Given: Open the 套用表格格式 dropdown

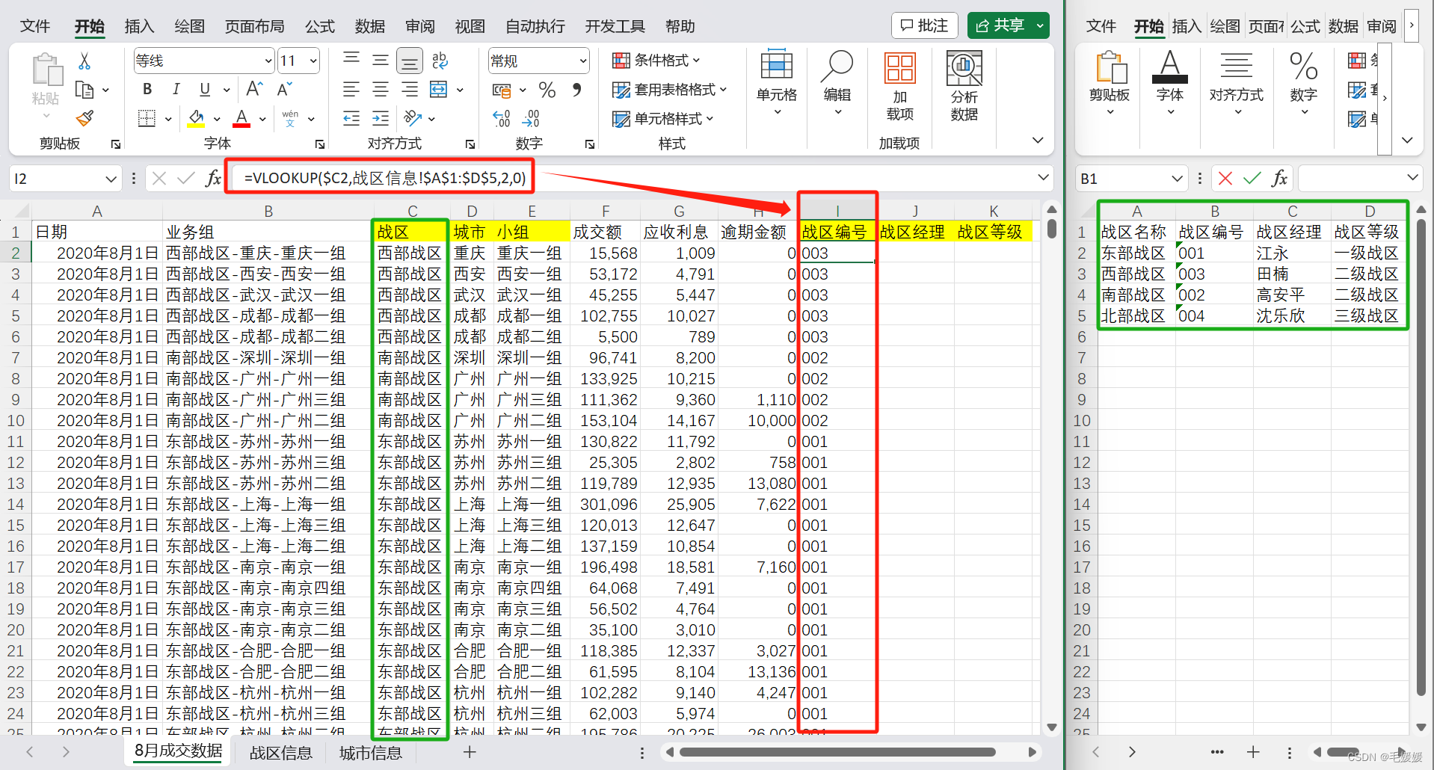Looking at the screenshot, I should pyautogui.click(x=670, y=90).
